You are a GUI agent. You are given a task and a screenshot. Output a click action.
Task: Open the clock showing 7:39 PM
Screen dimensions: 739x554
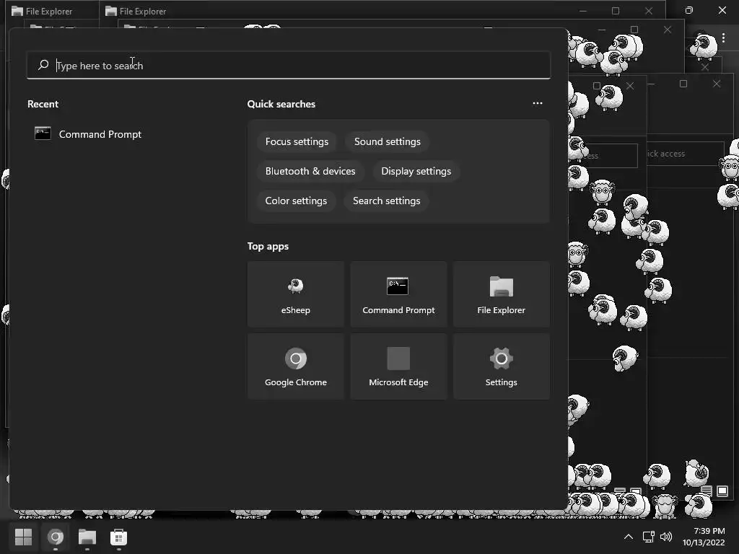click(704, 537)
